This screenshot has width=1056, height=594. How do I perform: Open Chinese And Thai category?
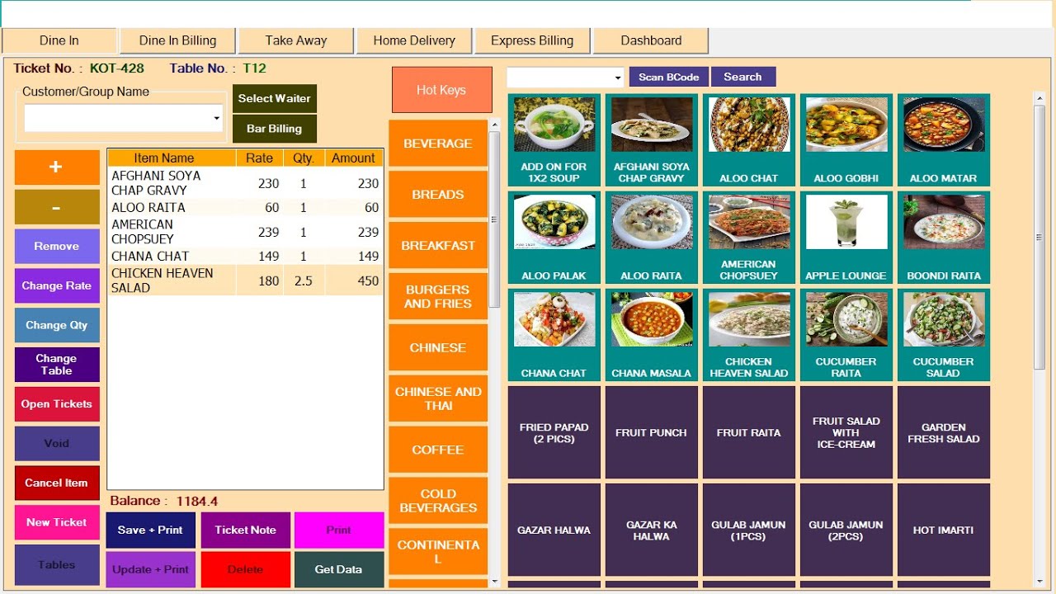coord(438,399)
